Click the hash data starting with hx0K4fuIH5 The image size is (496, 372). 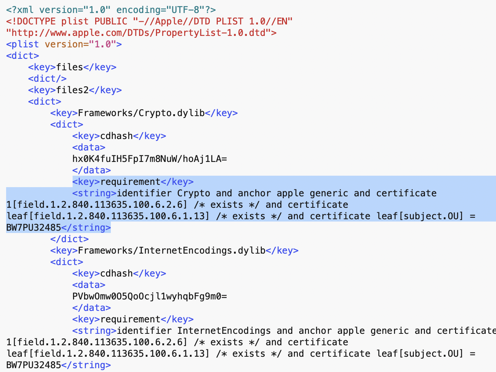coord(149,159)
